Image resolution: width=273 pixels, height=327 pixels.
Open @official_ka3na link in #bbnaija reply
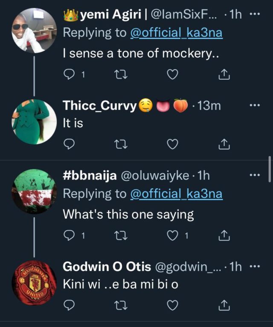pyautogui.click(x=176, y=194)
